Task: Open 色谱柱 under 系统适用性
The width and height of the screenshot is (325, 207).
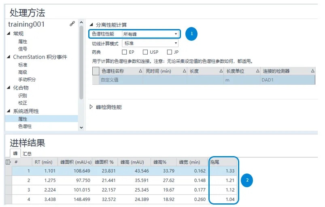Action: pos(25,126)
